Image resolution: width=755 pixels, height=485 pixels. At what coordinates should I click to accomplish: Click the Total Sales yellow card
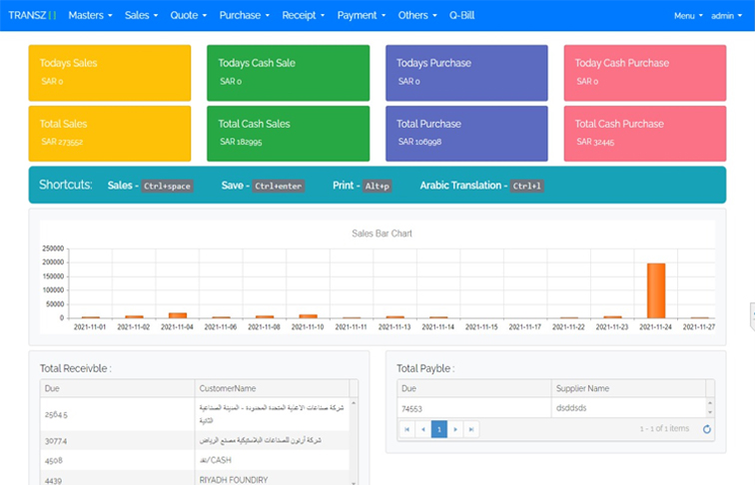(110, 133)
